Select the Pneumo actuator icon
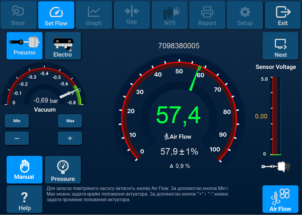The width and height of the screenshot is (302, 215). [x=24, y=46]
